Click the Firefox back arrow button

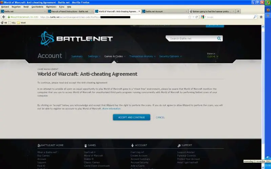tap(4, 17)
